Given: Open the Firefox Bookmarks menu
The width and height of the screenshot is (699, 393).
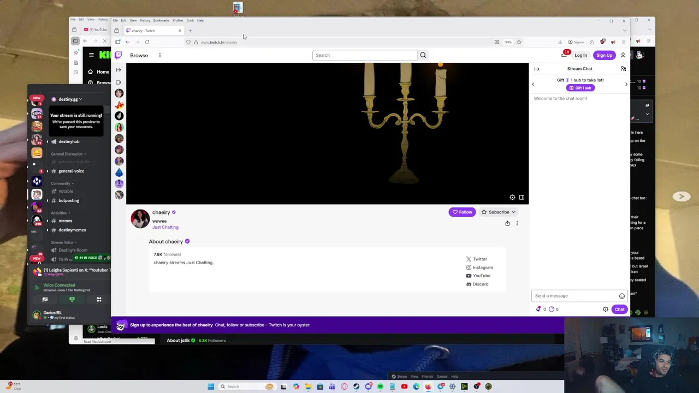Looking at the screenshot, I should coord(161,20).
